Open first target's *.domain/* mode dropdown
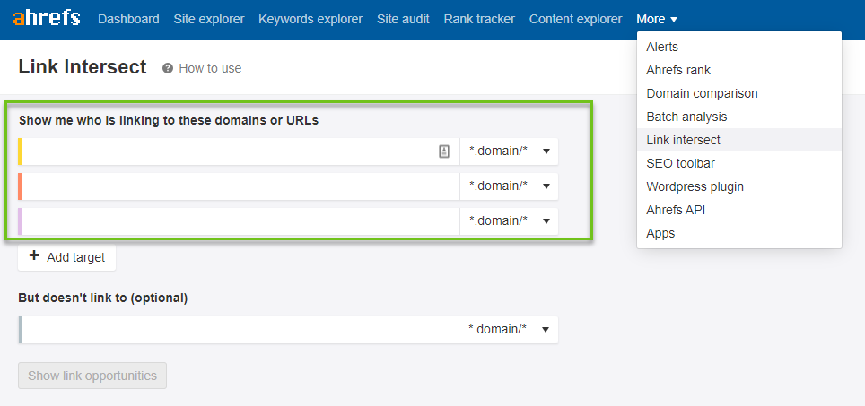The image size is (865, 406). pyautogui.click(x=509, y=151)
